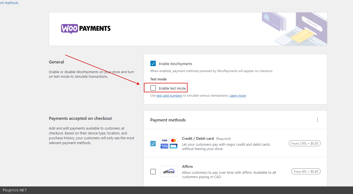This screenshot has width=353, height=194.
Task: Click the Payments accepted on checkout heading
Action: [x=80, y=118]
